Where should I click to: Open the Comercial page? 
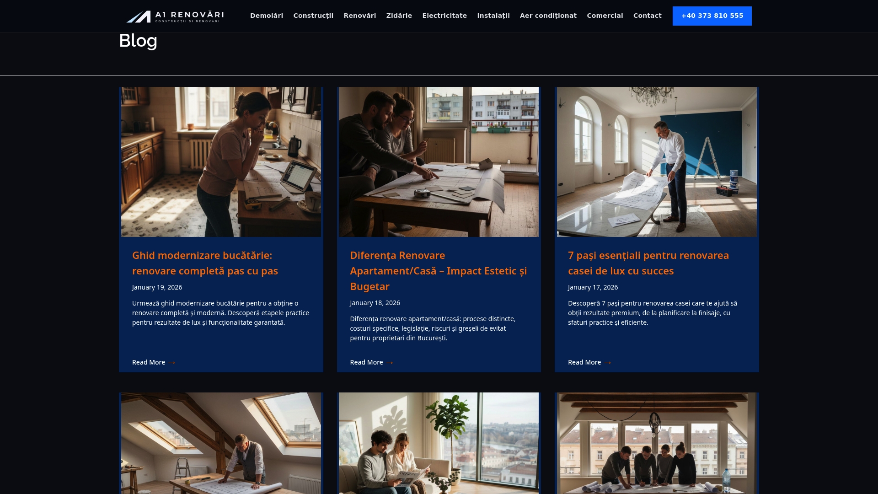coord(605,15)
